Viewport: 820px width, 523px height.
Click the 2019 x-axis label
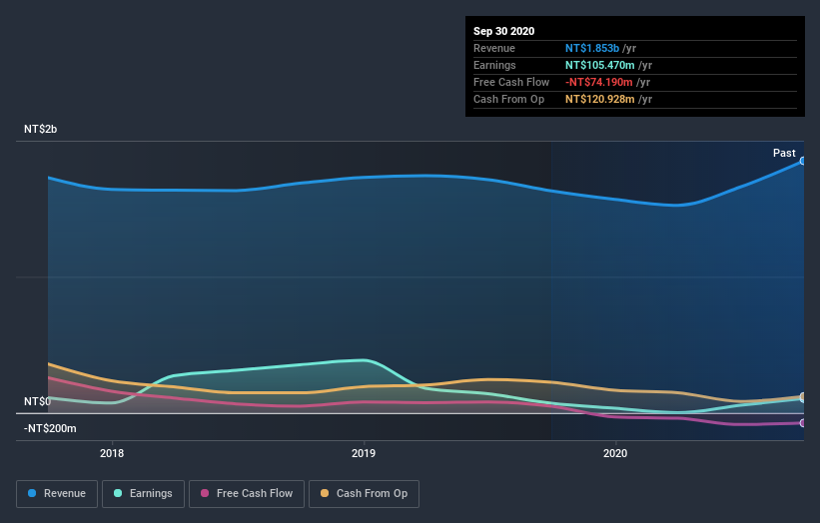[x=364, y=453]
